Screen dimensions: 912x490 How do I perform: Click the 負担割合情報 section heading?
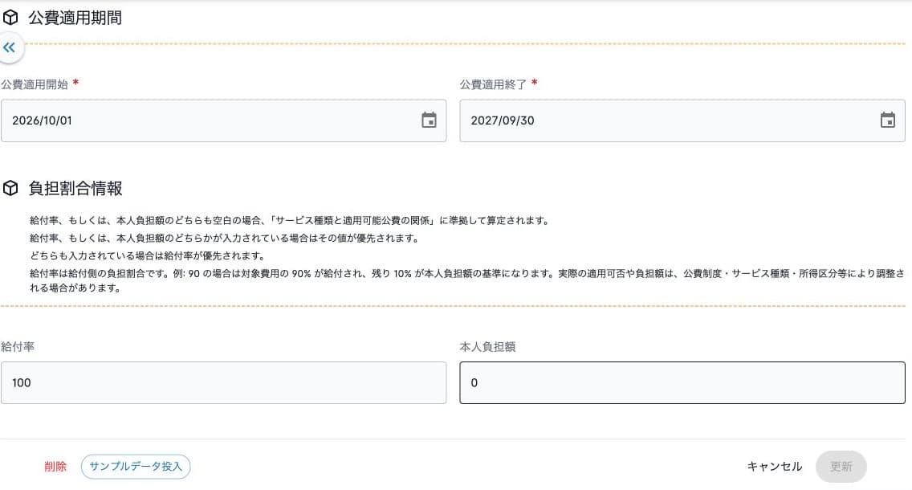(75, 188)
